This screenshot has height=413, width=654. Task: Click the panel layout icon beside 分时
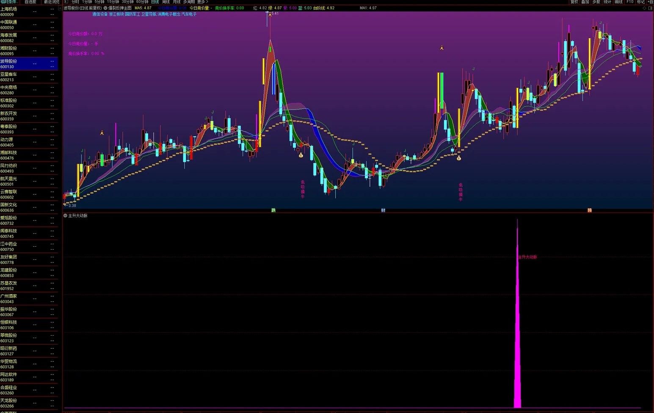66,2
